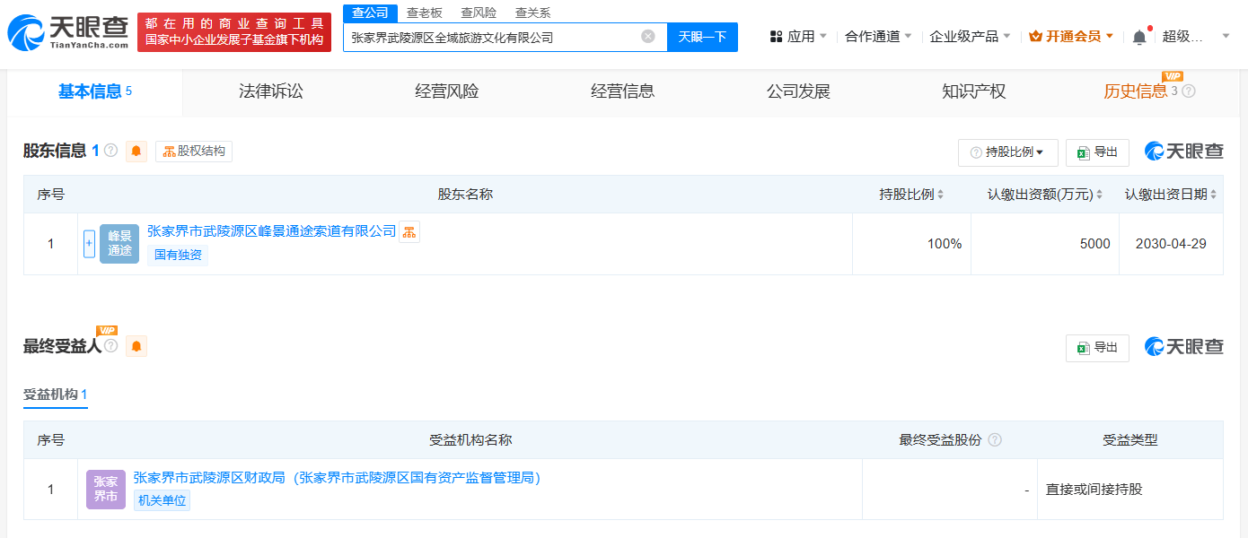Click orange alert bell beside 股东信息
Viewport: 1248px width, 538px height.
pyautogui.click(x=136, y=152)
